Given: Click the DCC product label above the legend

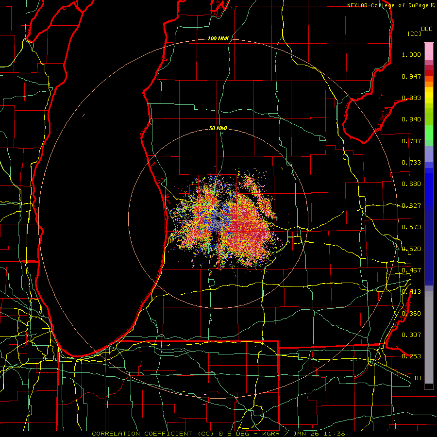Looking at the screenshot, I should [427, 29].
